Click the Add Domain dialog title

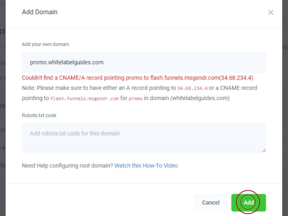pos(40,12)
